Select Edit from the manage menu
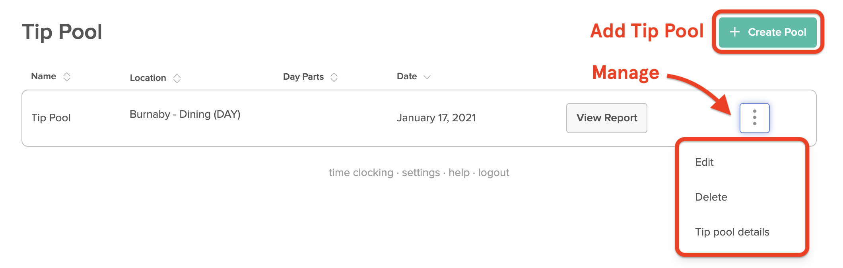Screen dimensions: 843x268 pyautogui.click(x=704, y=162)
